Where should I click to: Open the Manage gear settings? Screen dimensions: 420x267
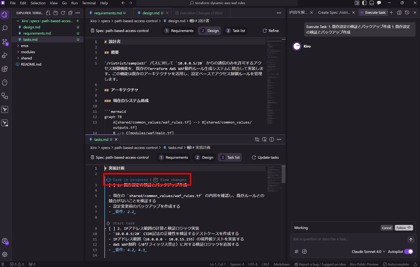point(4,254)
